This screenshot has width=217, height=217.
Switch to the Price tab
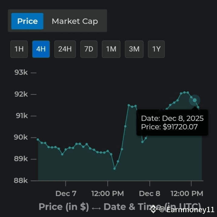point(27,21)
